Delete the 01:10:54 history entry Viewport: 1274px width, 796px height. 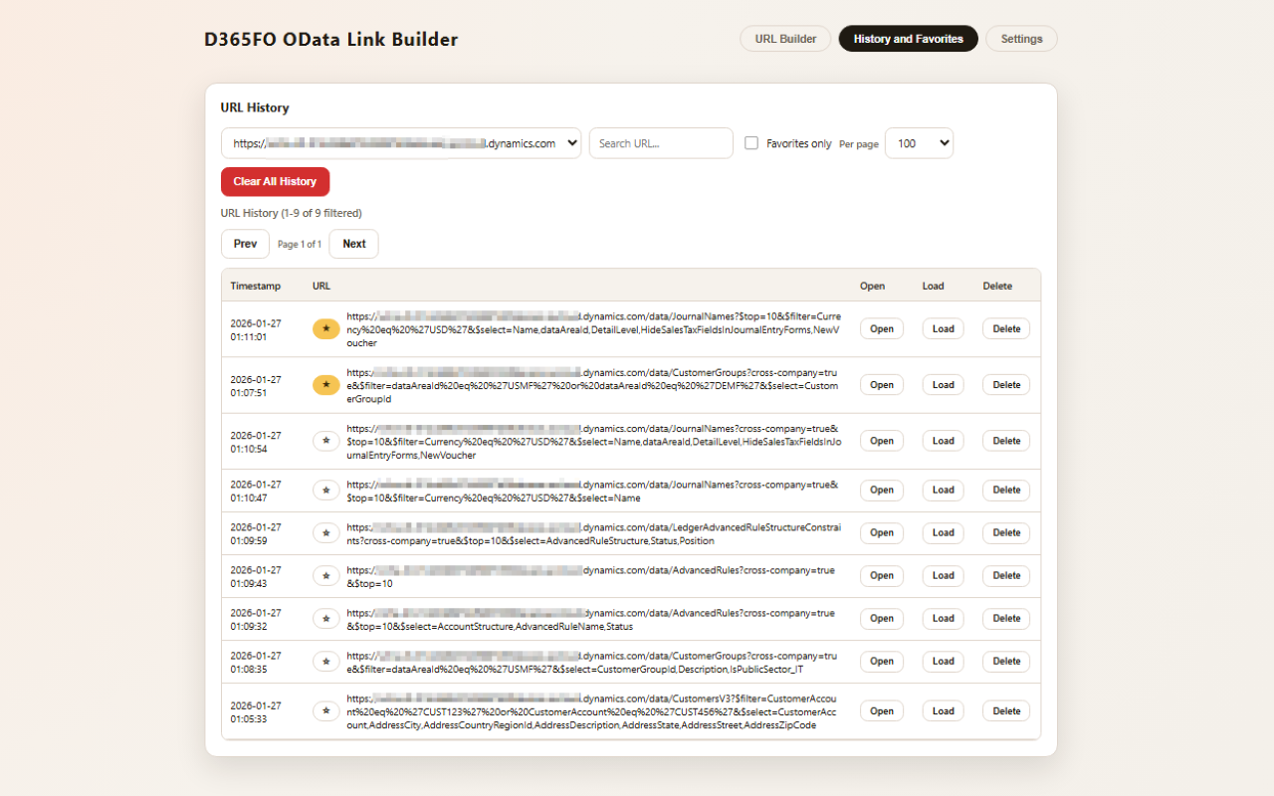pos(1006,440)
